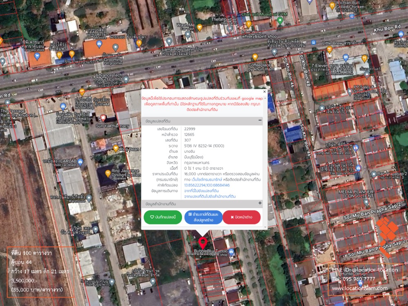Select the PP Sales & Supplies marker

350,91
